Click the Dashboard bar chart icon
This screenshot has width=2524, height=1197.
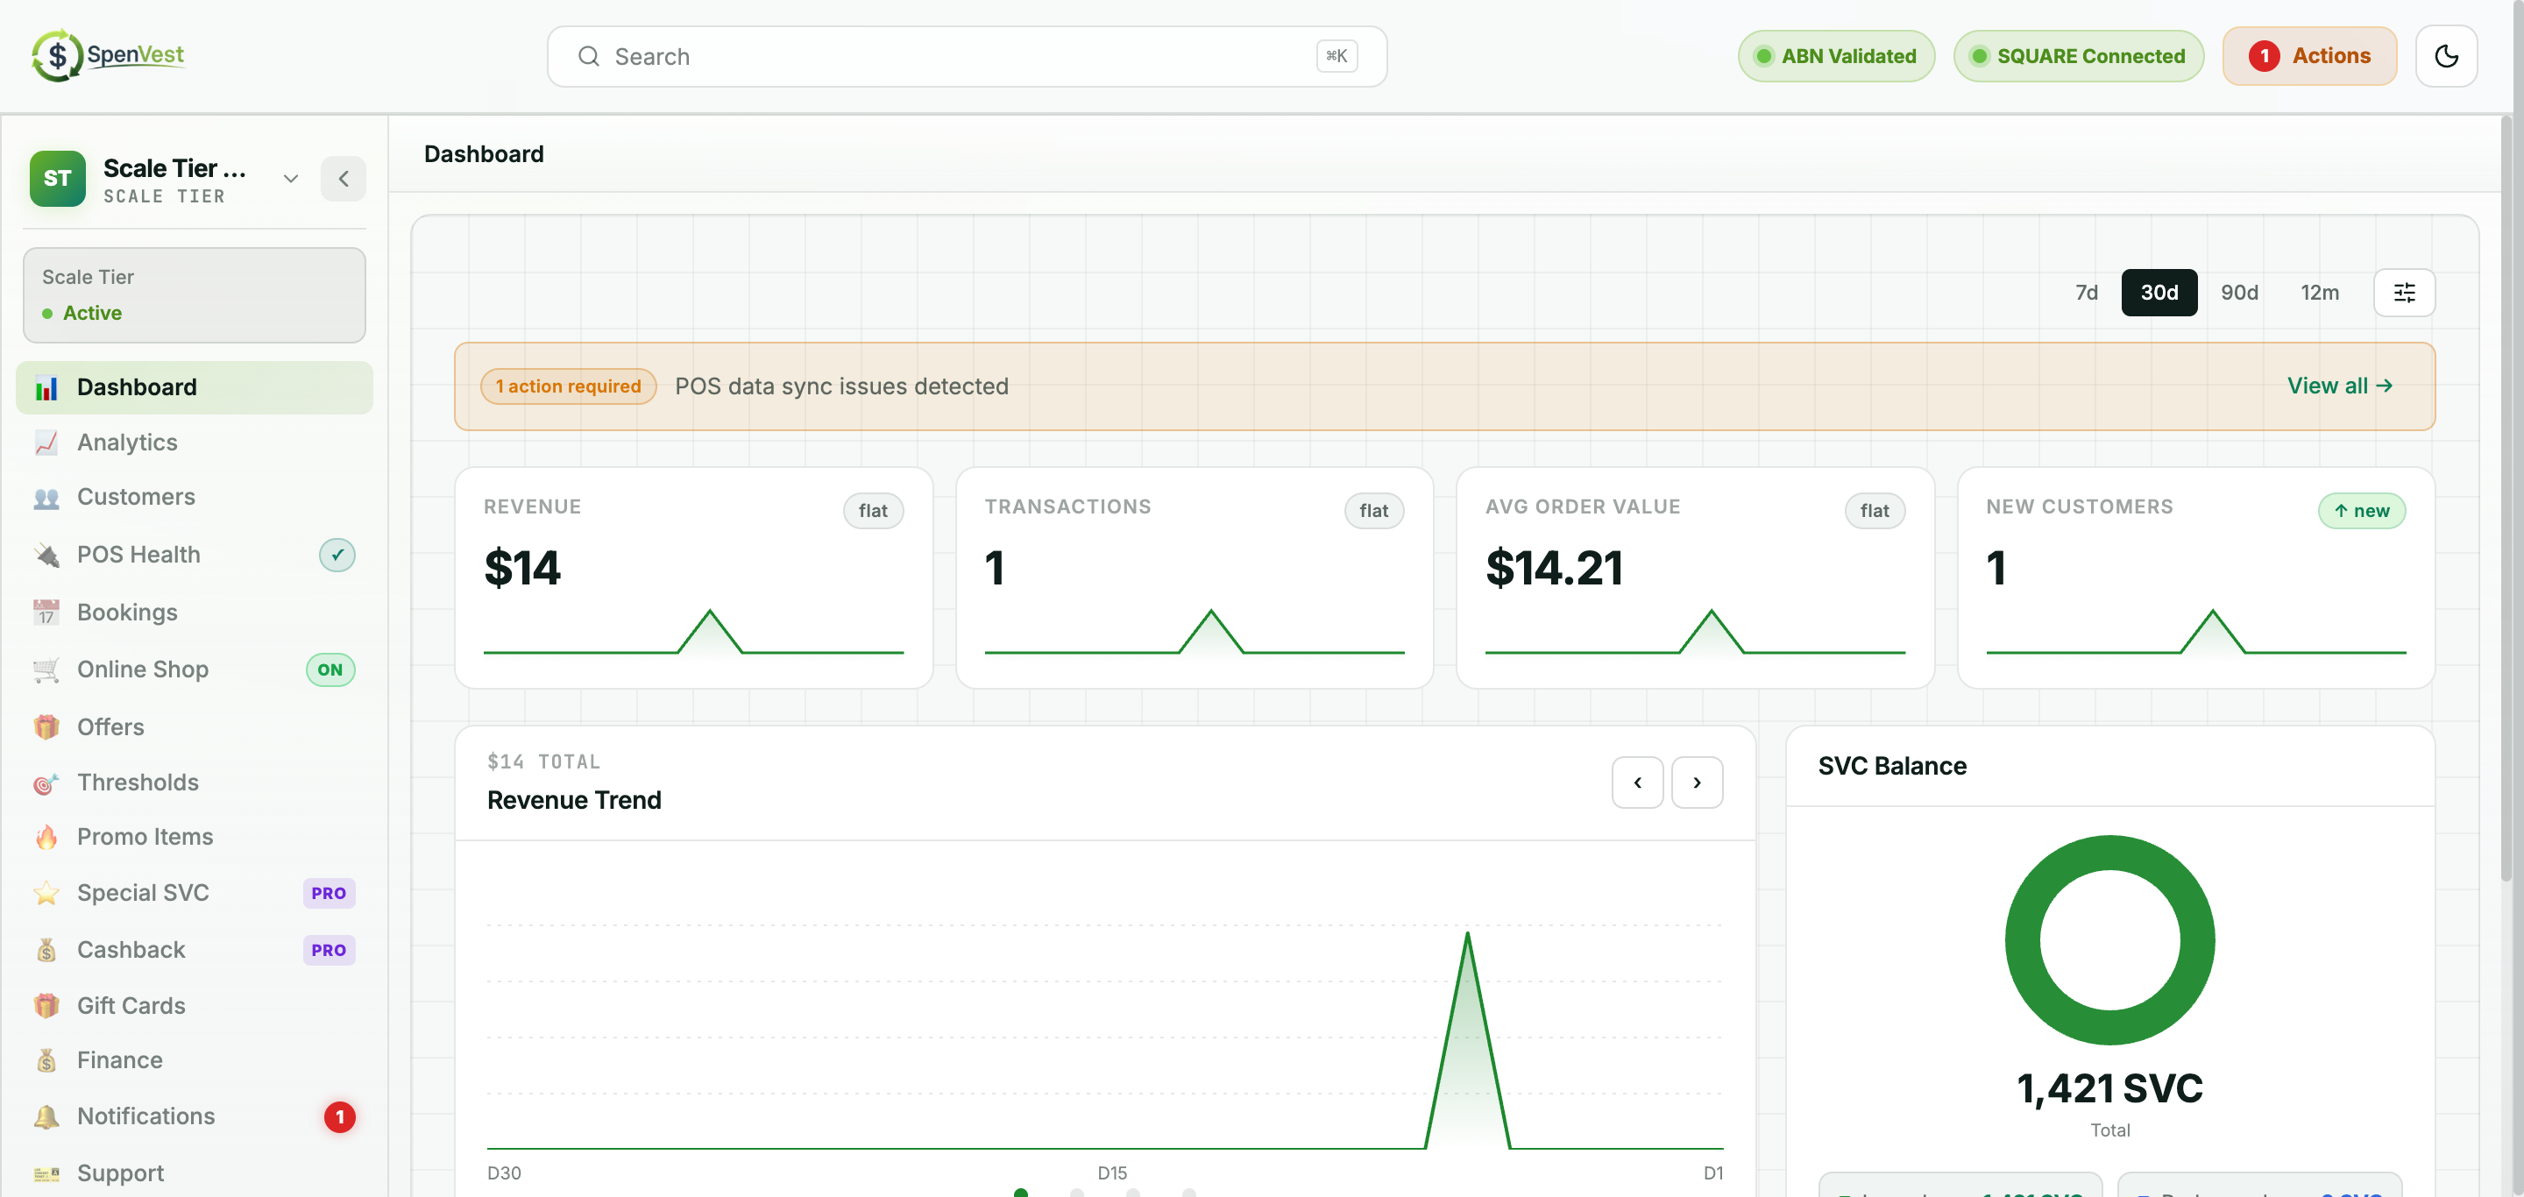tap(46, 388)
